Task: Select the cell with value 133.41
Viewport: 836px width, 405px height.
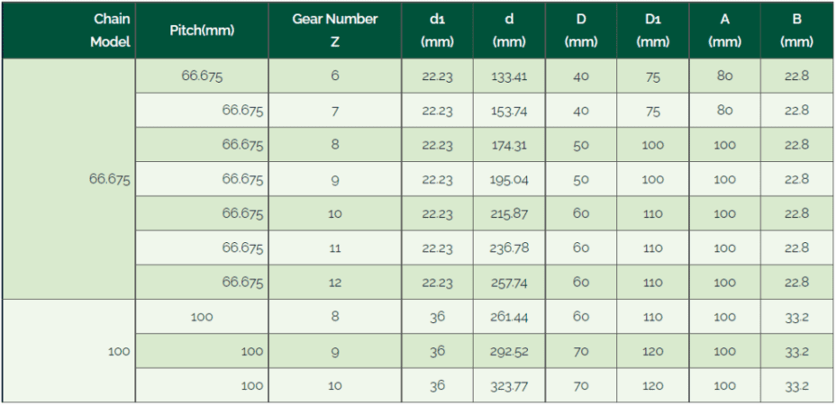Action: (x=509, y=76)
